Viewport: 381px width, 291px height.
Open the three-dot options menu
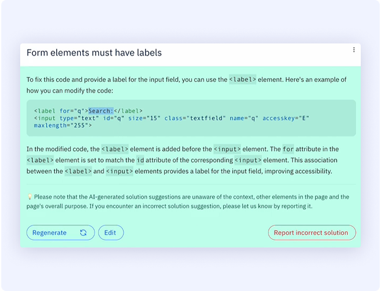[354, 50]
